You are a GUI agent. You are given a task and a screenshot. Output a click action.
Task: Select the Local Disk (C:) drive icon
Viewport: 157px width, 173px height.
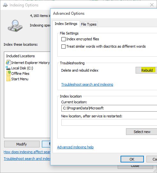coord(8,68)
